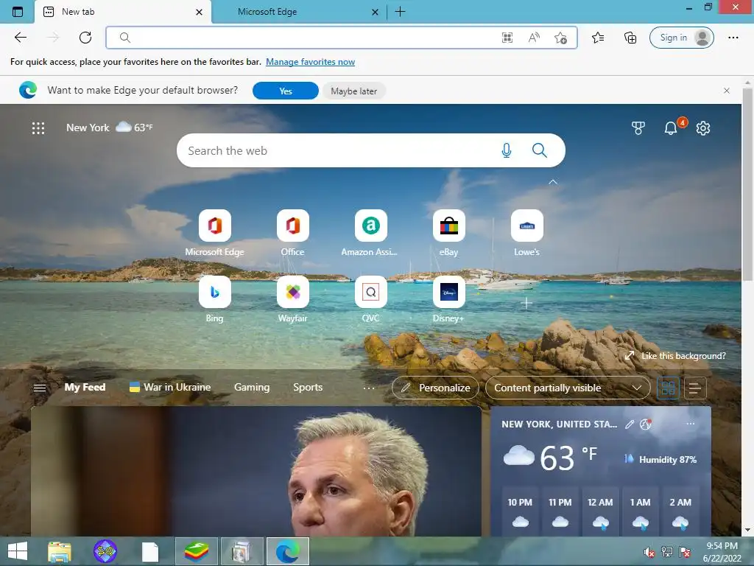754x566 pixels.
Task: Open the feed hamburger menu
Action: click(x=40, y=388)
